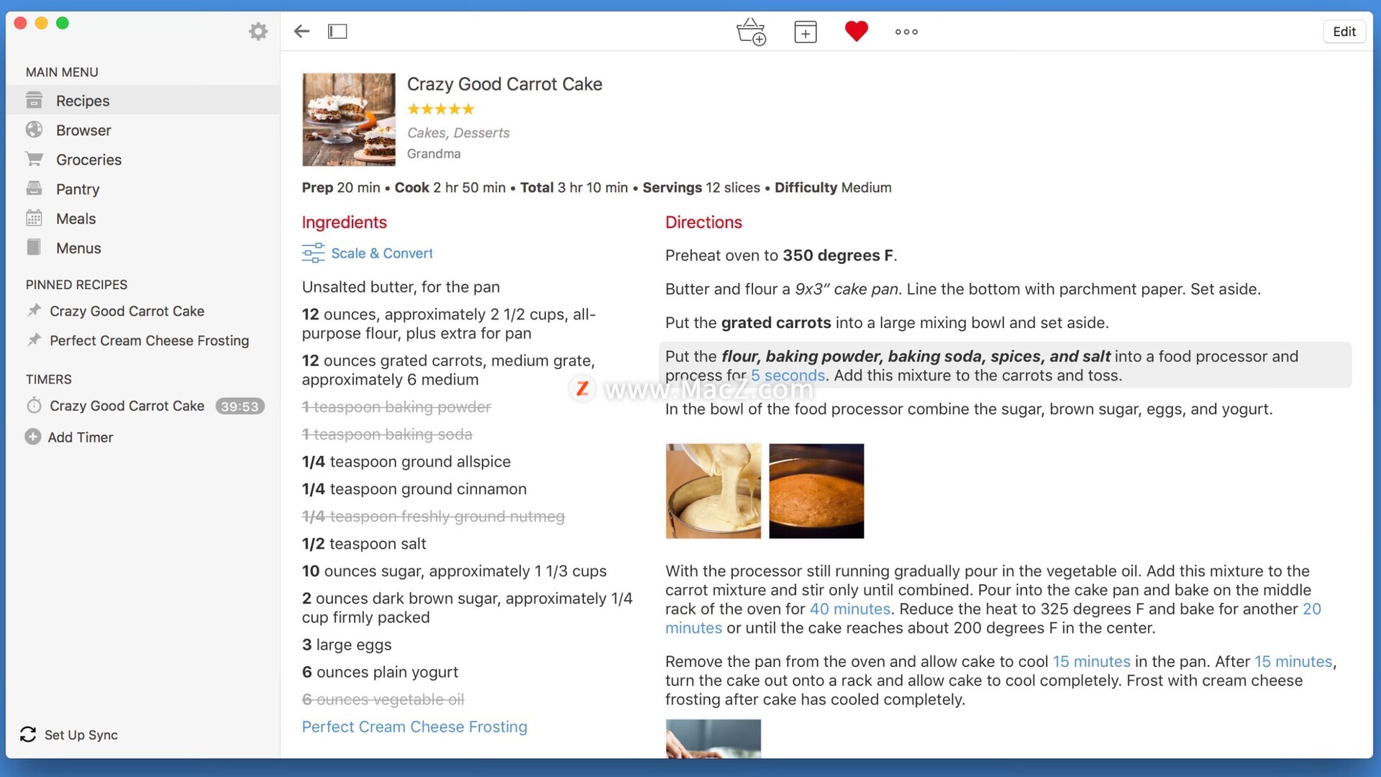Open the three-dot more options menu
Image resolution: width=1381 pixels, height=777 pixels.
(x=906, y=32)
